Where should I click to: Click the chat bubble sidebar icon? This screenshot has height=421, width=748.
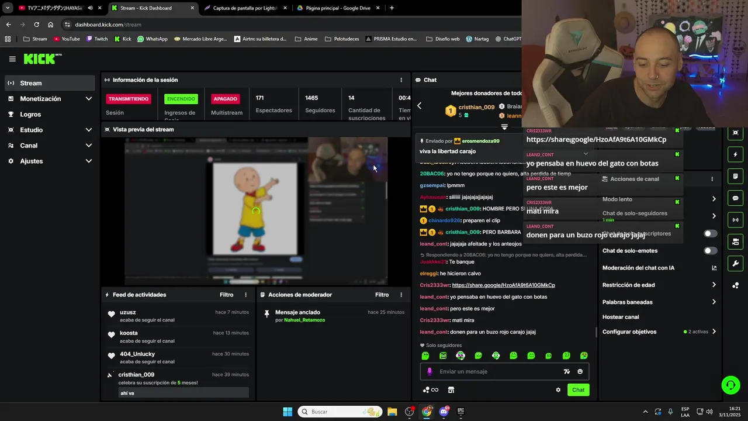(x=735, y=198)
